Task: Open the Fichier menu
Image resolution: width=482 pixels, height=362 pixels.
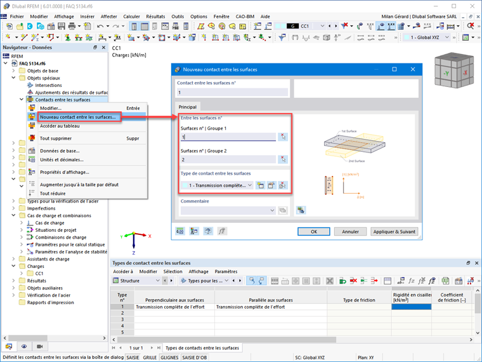Action: [x=16, y=17]
